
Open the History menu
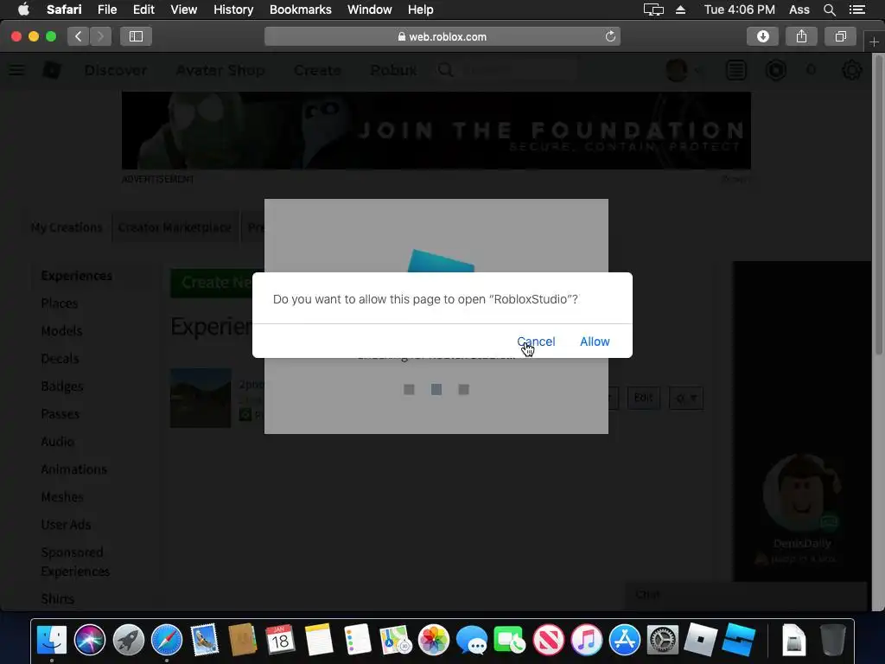tap(233, 10)
